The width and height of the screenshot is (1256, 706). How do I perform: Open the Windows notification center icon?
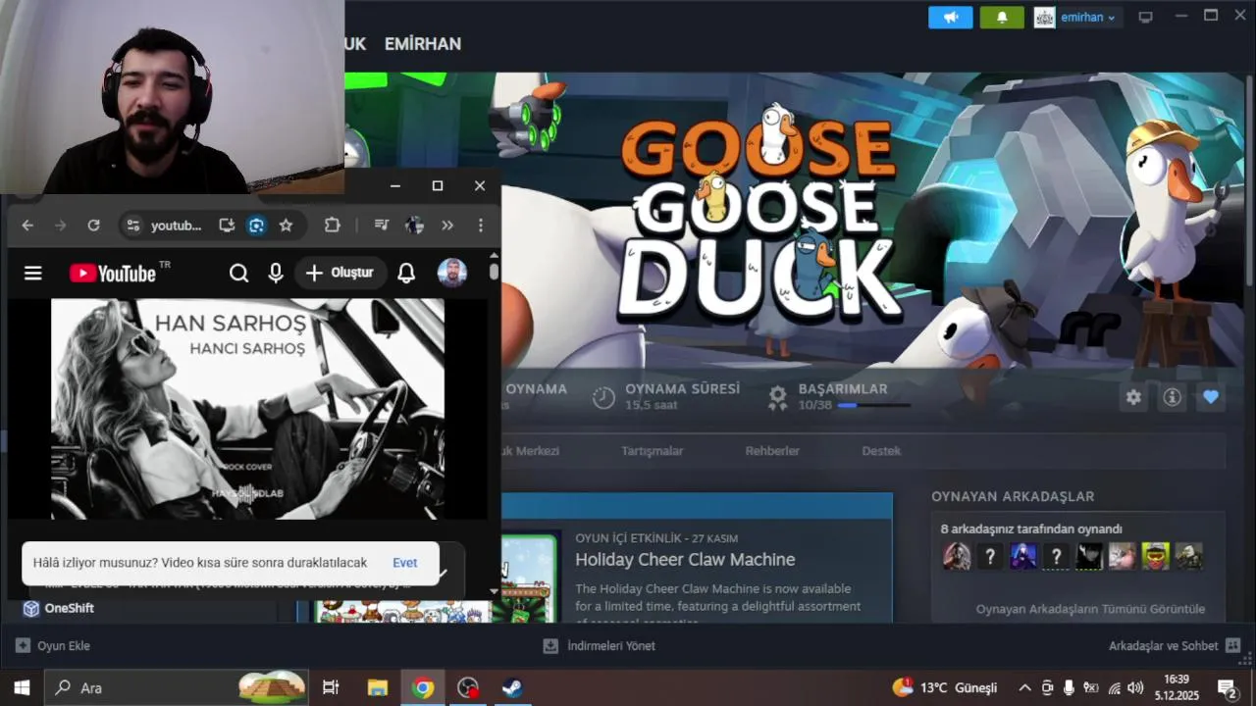click(1227, 687)
